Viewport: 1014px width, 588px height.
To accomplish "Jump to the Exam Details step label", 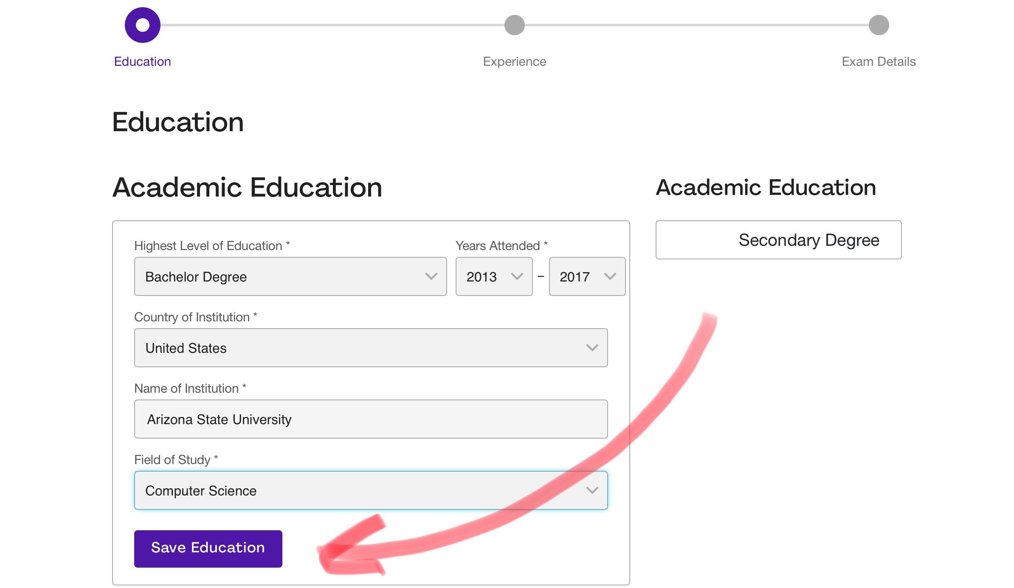I will click(879, 62).
